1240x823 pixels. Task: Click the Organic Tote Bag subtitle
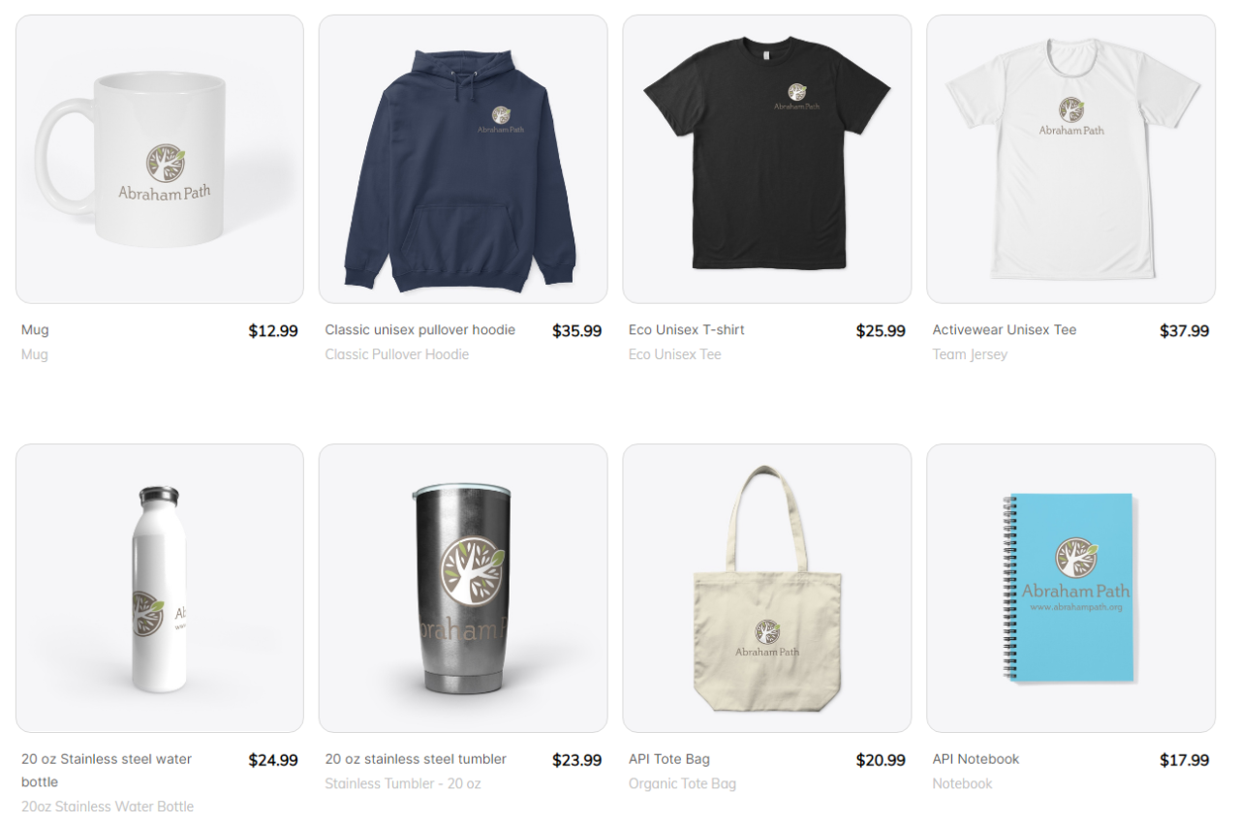682,783
